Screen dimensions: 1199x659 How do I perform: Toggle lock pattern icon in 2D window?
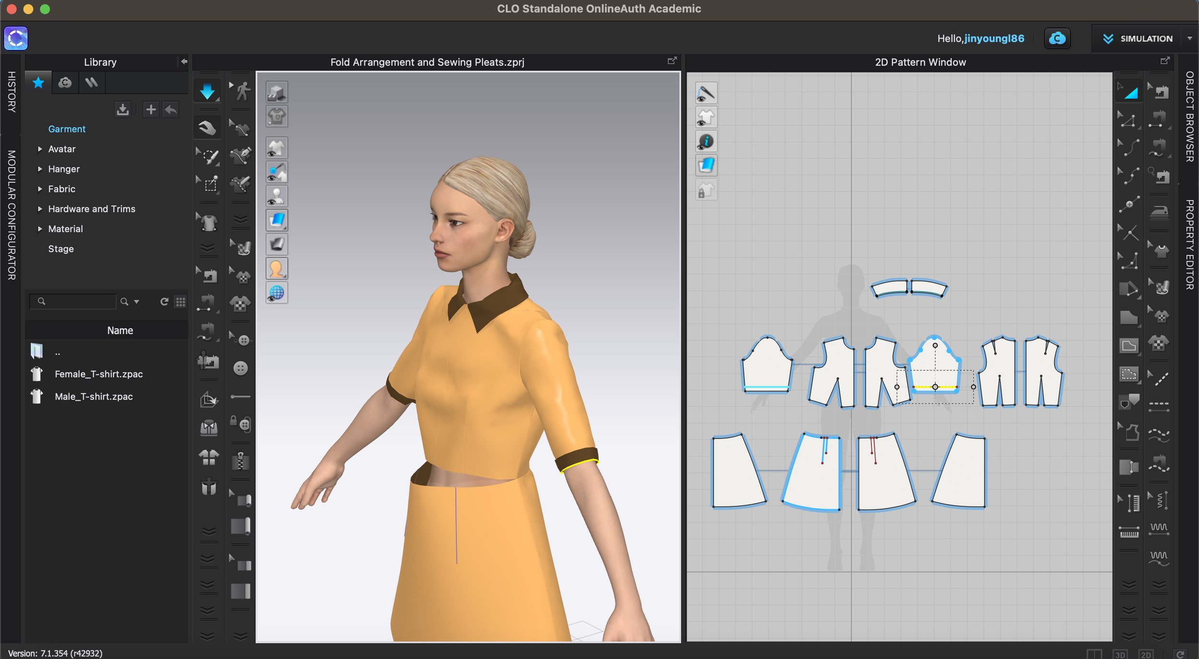706,190
